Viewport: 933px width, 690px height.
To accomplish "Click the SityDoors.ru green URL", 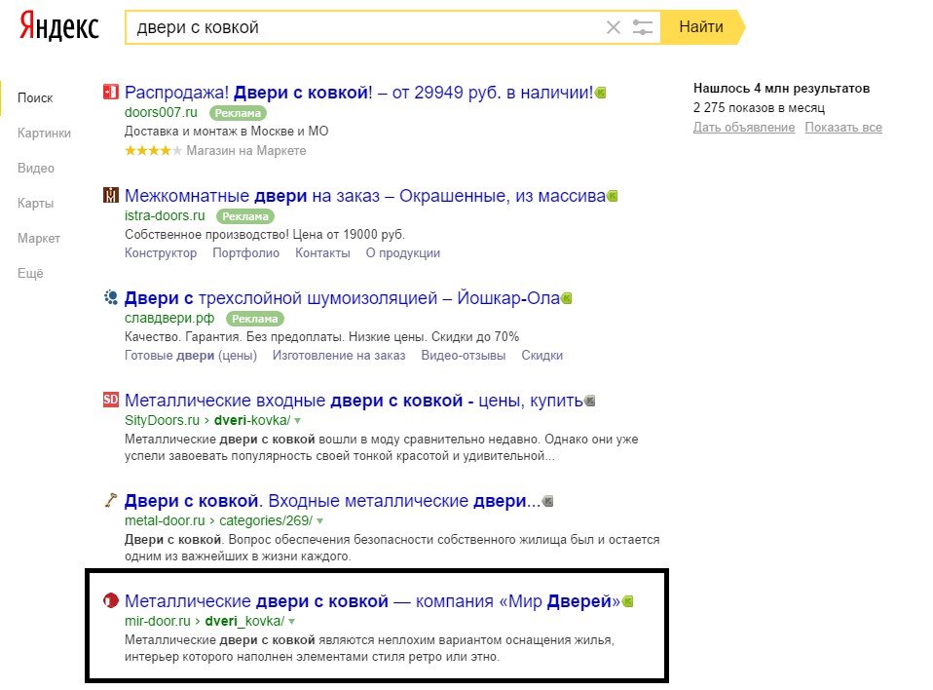I will 162,420.
